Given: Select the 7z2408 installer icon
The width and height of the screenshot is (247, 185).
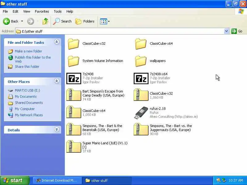Looking at the screenshot, I should pyautogui.click(x=74, y=78).
